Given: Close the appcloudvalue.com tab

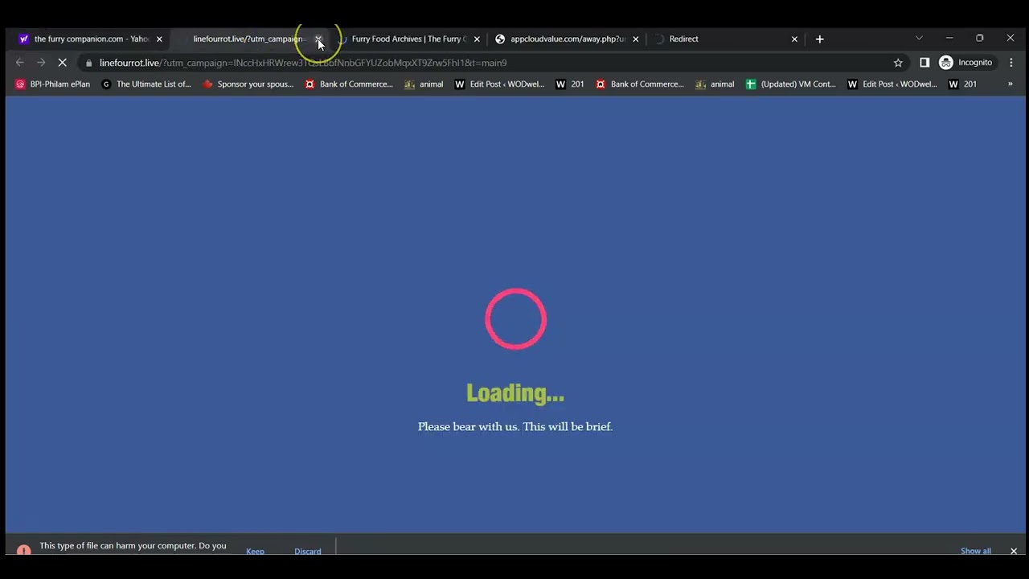Looking at the screenshot, I should pos(635,39).
